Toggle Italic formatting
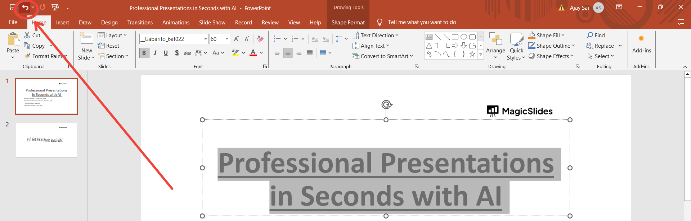The width and height of the screenshot is (691, 221). [x=155, y=53]
